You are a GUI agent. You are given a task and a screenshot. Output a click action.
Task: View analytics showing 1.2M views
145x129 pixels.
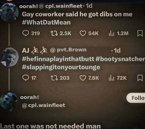(x=118, y=33)
